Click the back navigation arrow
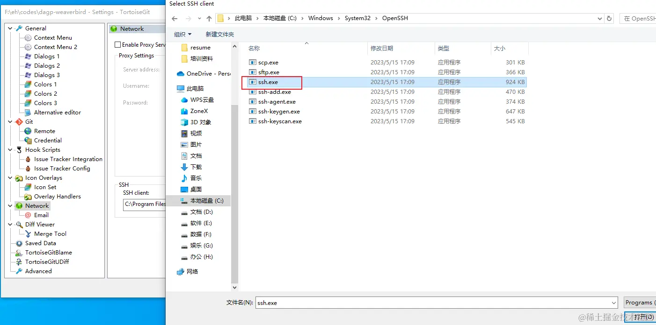The image size is (656, 325). pyautogui.click(x=174, y=18)
